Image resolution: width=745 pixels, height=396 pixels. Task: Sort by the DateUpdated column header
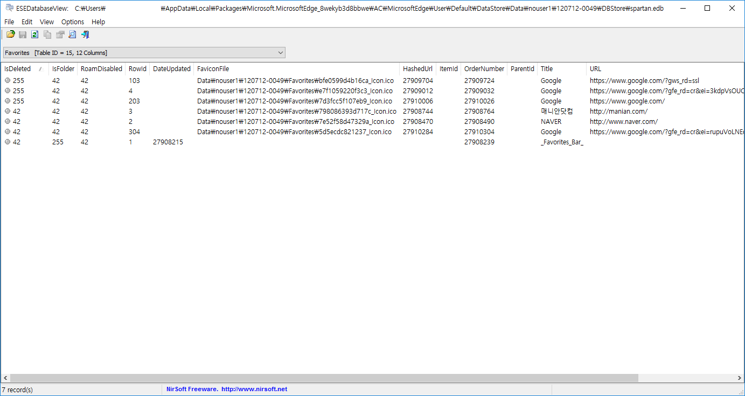click(x=172, y=68)
